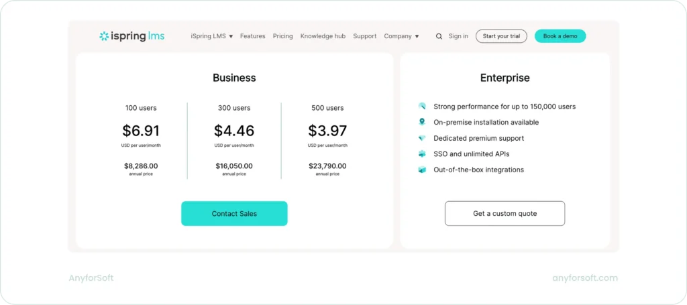Click the search magnifier icon
This screenshot has width=687, height=305.
[x=439, y=36]
